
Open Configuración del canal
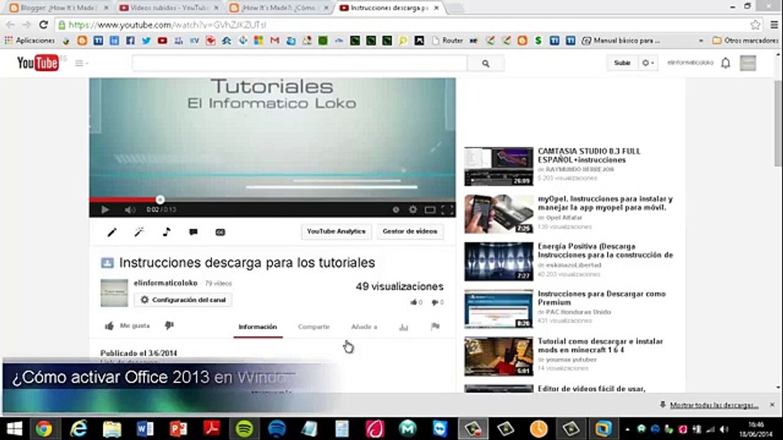pyautogui.click(x=183, y=300)
